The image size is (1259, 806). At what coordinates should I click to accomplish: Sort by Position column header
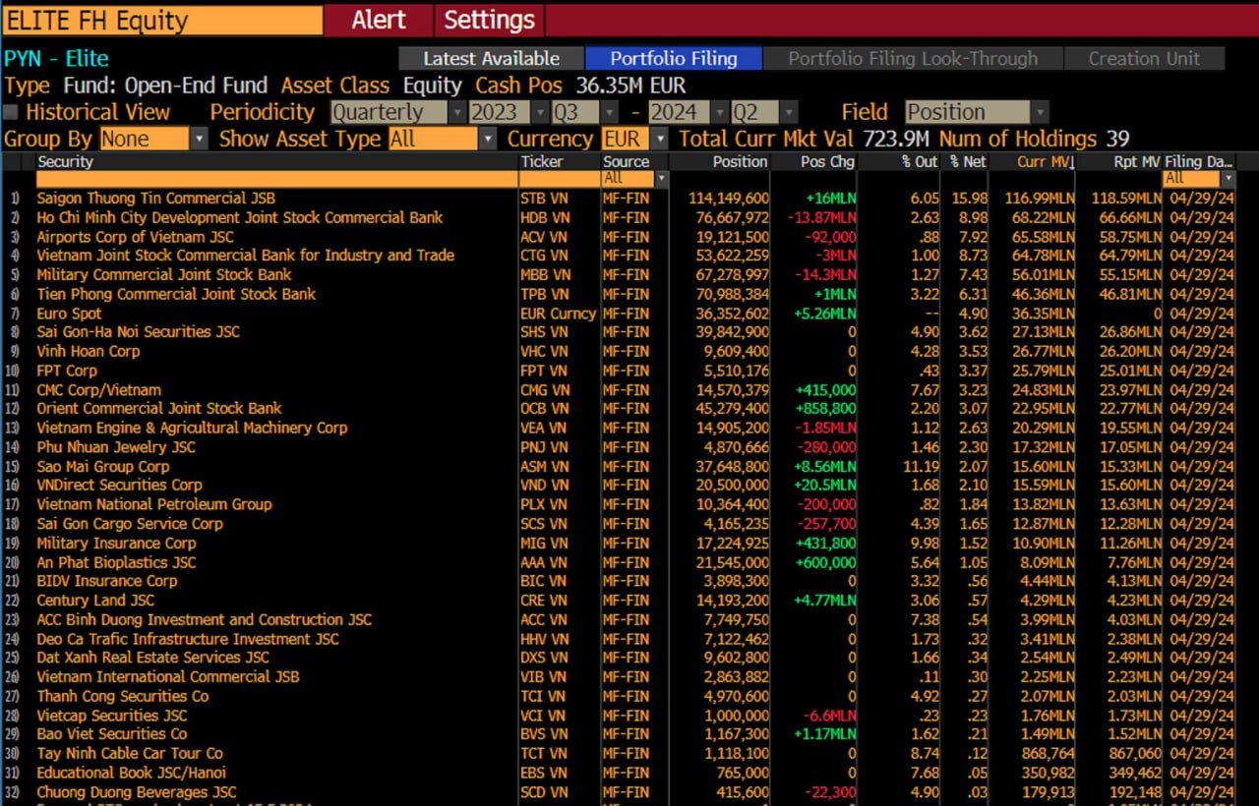740,161
